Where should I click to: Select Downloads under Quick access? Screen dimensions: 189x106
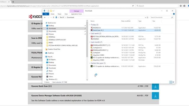coord(52,29)
